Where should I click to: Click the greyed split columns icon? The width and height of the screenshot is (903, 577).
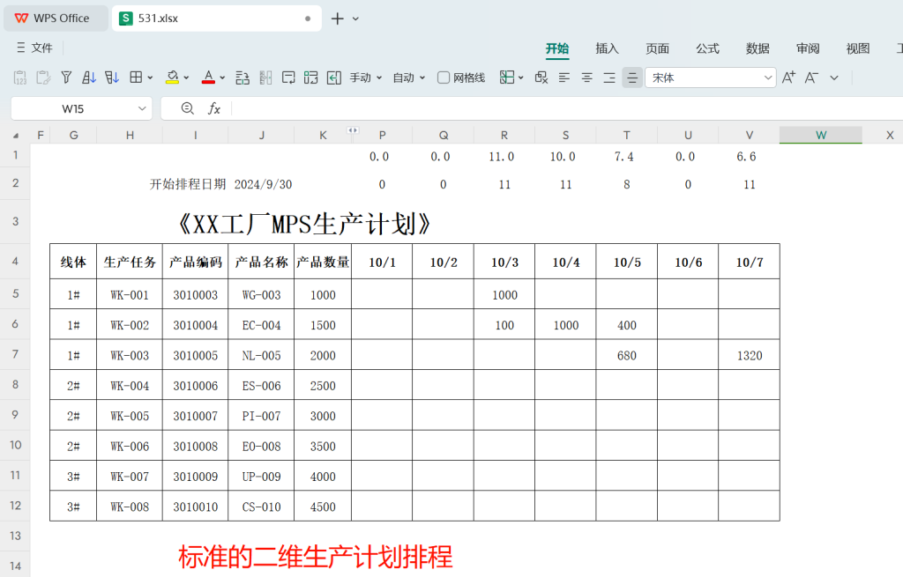[265, 78]
